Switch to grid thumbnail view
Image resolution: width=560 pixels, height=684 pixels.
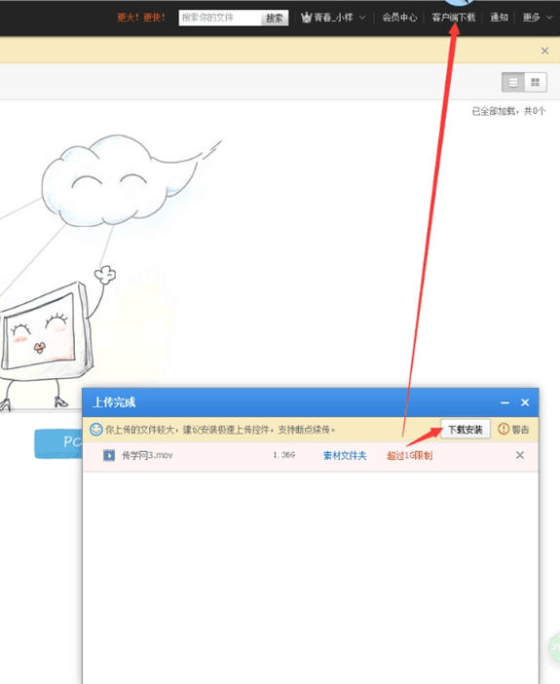pos(535,82)
